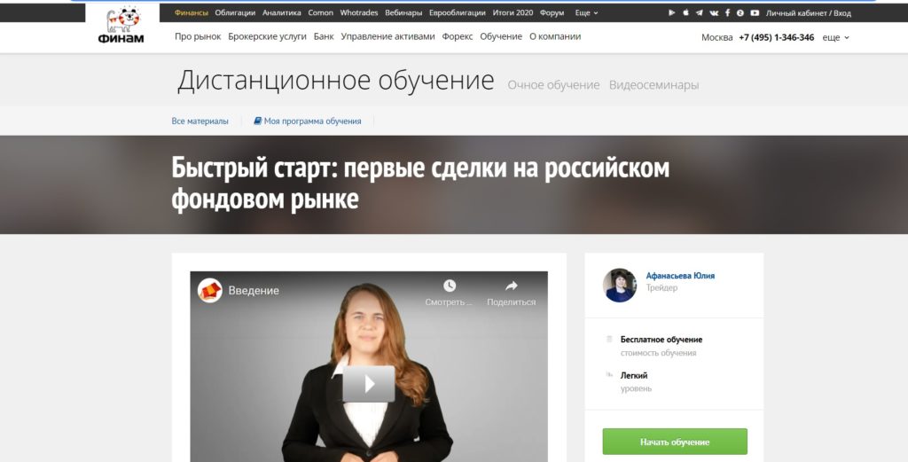Open the YouTube channel icon in header

click(x=754, y=13)
